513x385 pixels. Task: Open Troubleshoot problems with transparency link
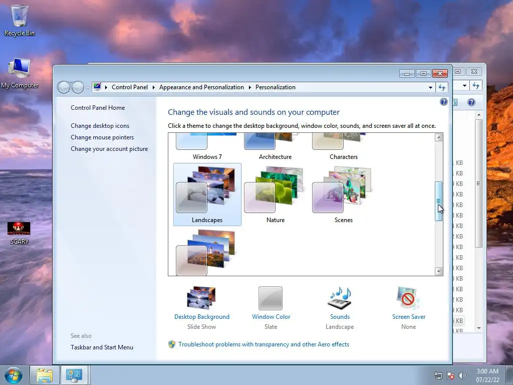264,344
